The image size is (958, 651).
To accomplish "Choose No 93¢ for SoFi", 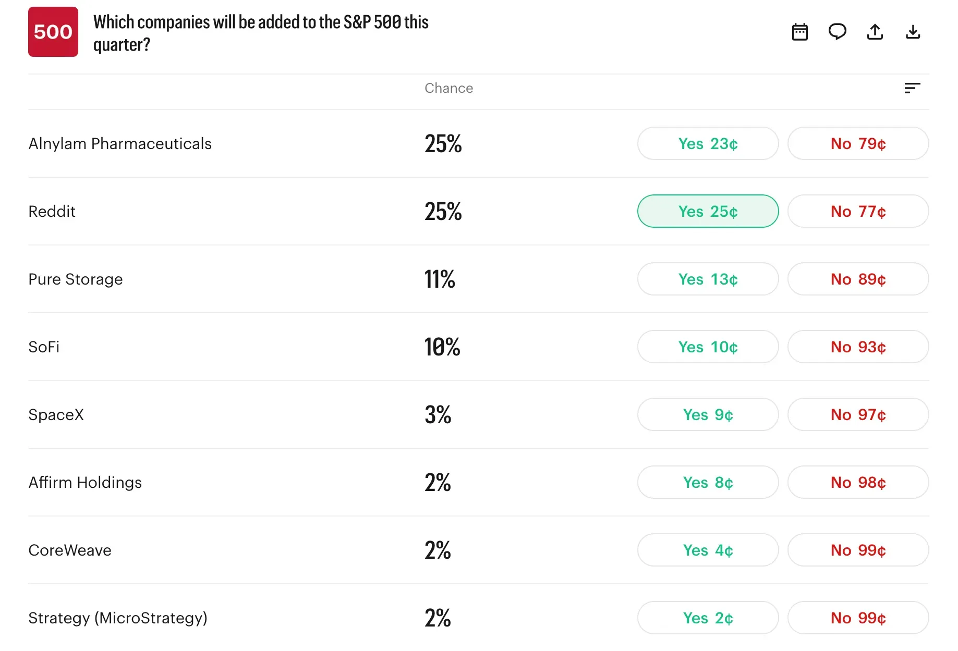I will click(858, 347).
